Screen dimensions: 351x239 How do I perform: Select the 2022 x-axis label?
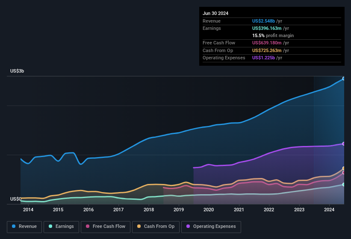[x=269, y=210]
